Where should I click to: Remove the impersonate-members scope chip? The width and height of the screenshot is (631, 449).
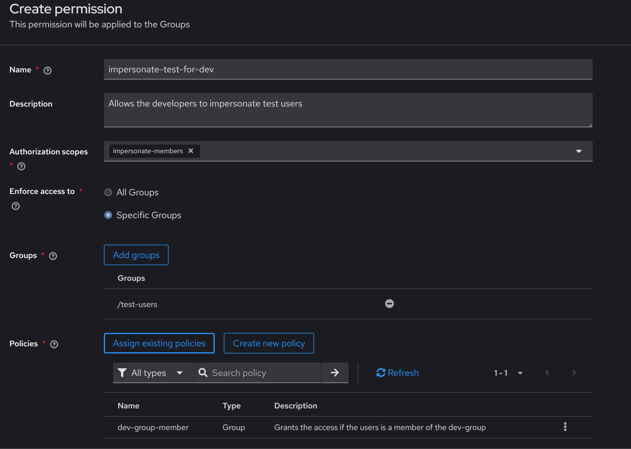pos(191,151)
